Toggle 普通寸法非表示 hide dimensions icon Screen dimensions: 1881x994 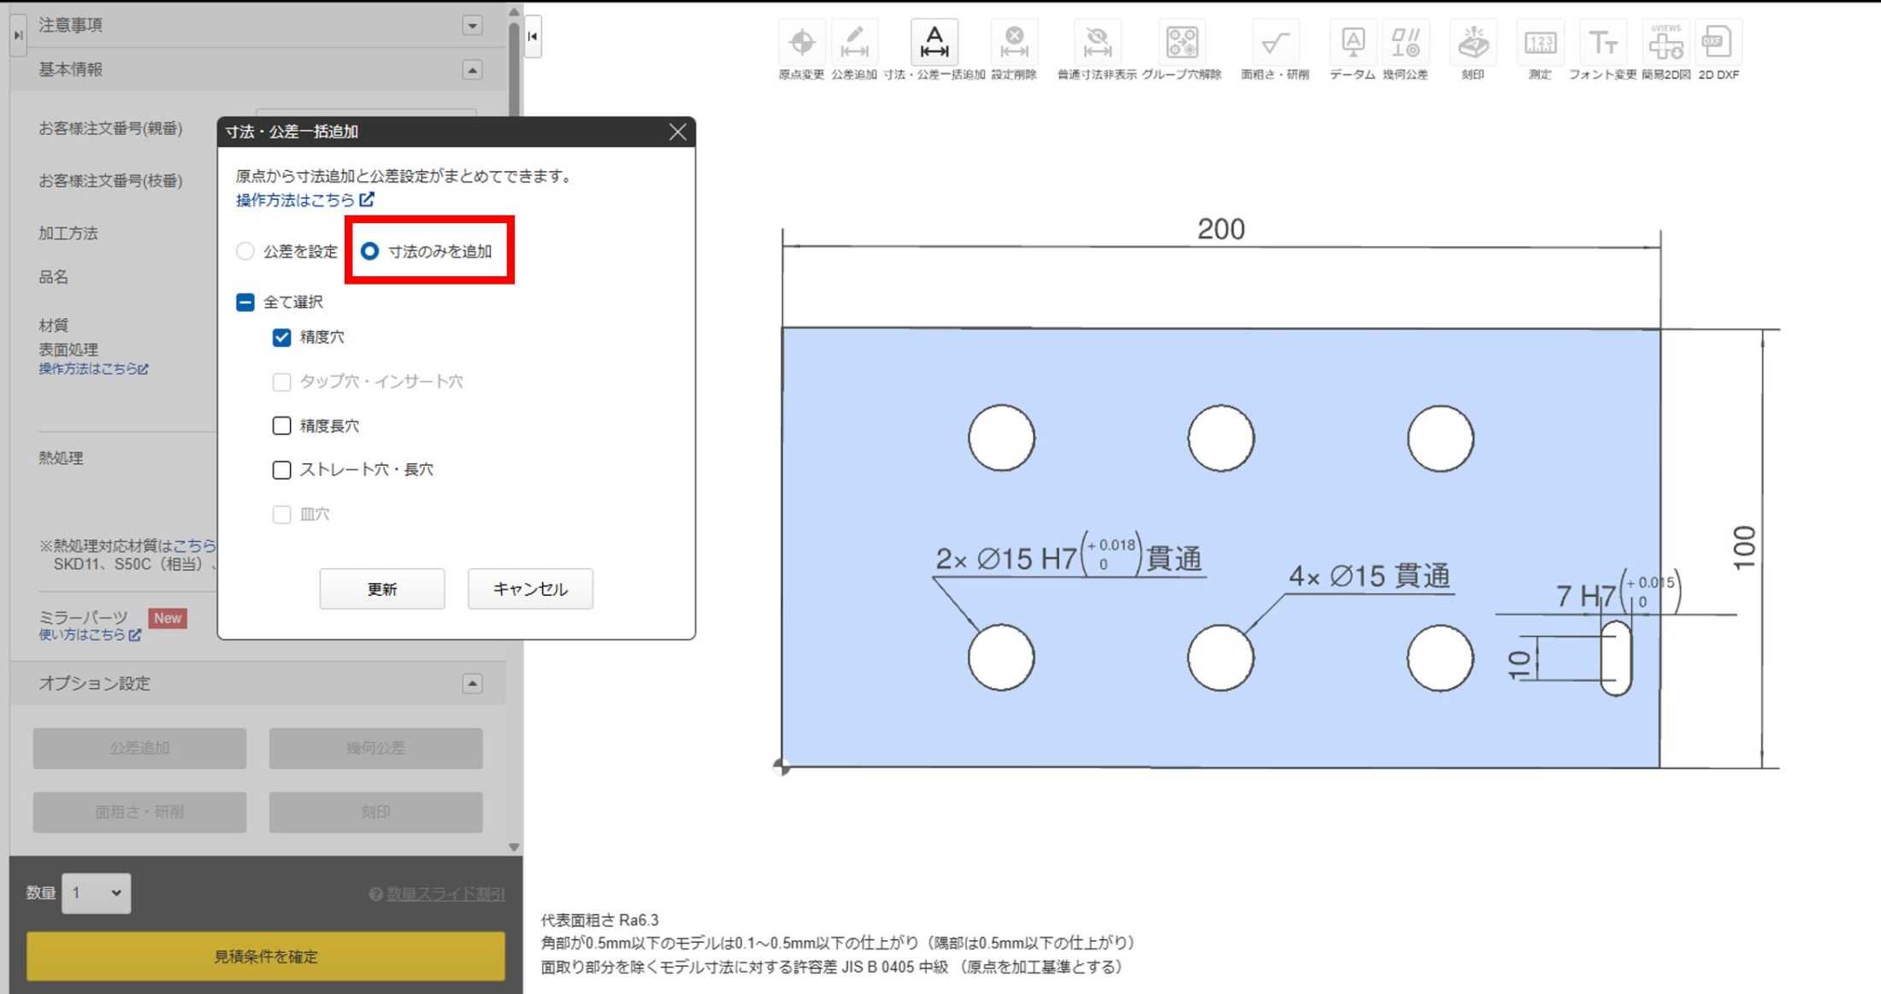coord(1097,43)
